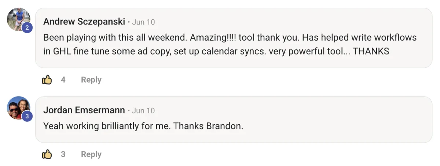
Task: Click the level 2 badge on Andrew's avatar
Action: point(27,28)
